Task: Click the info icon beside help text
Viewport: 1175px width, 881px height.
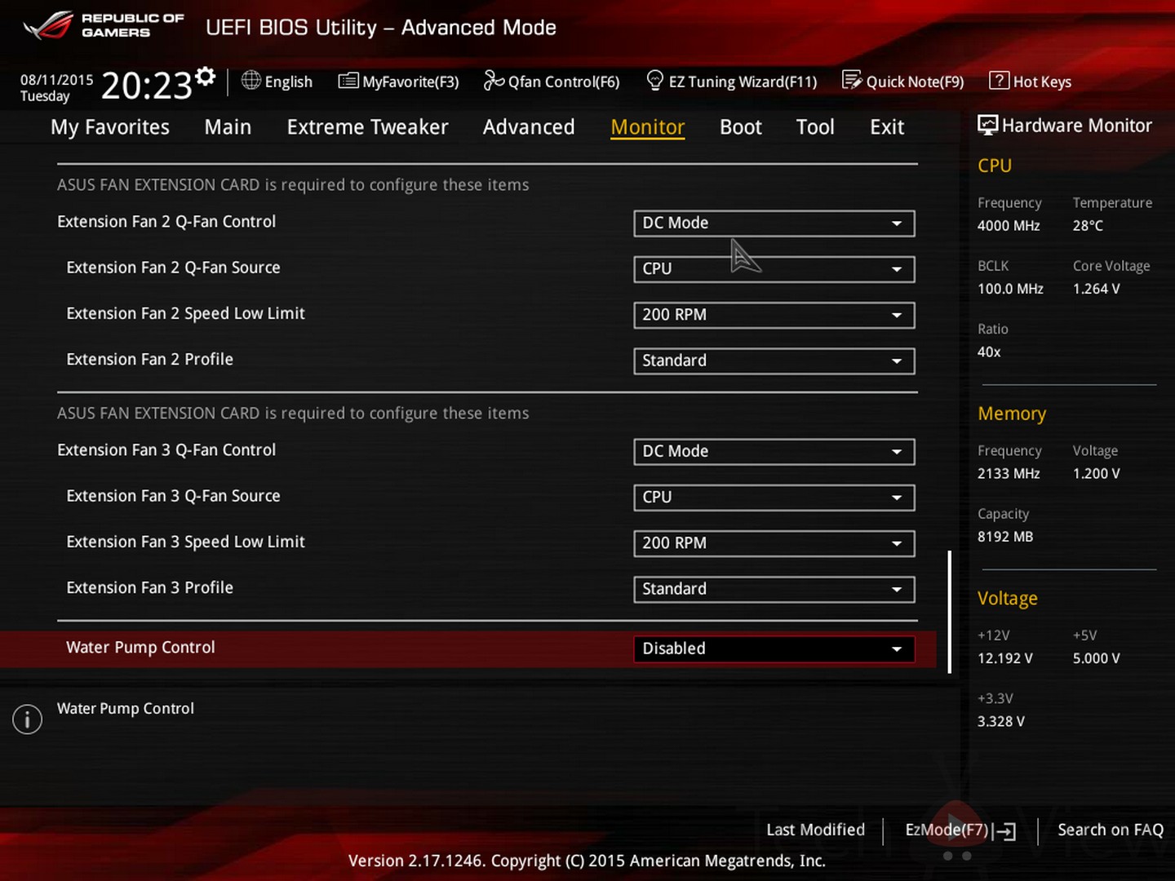Action: 27,719
